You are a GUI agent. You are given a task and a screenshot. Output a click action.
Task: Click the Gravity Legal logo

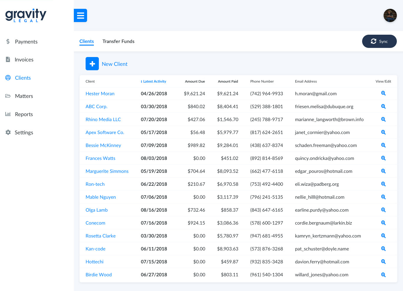coord(26,15)
